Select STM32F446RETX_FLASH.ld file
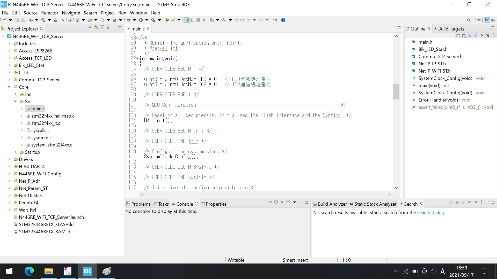 click(x=46, y=224)
